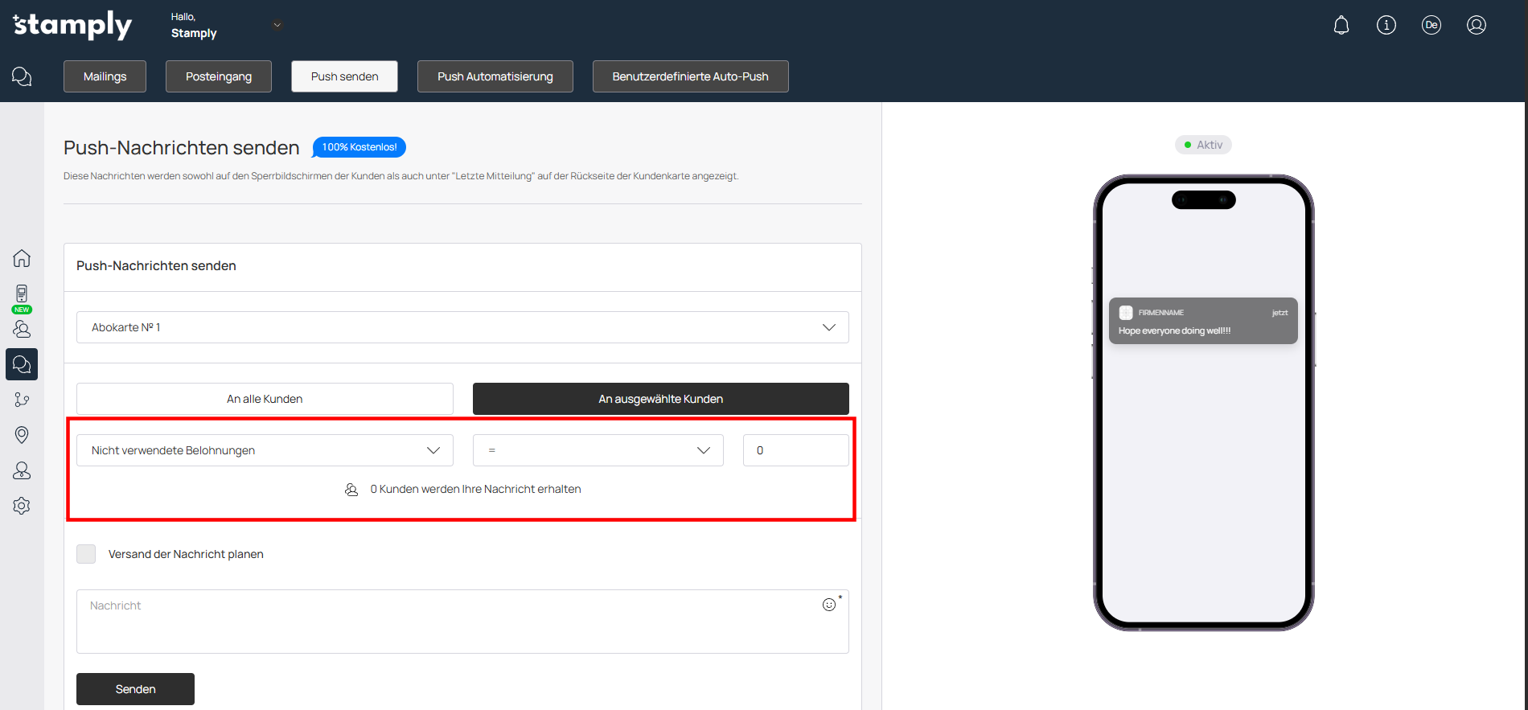The image size is (1528, 710).
Task: Open settings gear in sidebar
Action: (22, 506)
